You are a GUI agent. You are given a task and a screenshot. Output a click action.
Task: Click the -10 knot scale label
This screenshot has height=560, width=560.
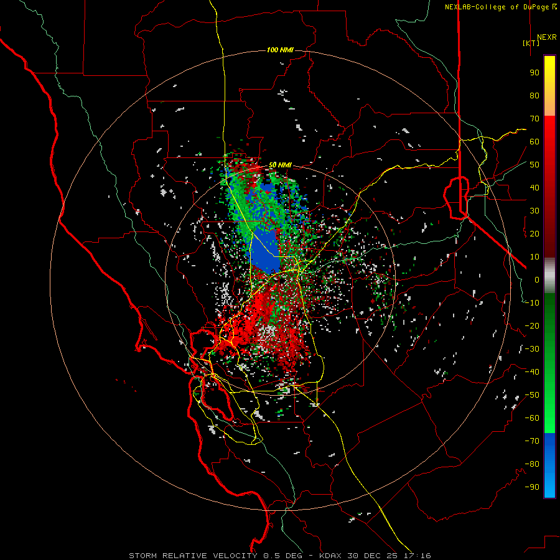click(x=532, y=303)
